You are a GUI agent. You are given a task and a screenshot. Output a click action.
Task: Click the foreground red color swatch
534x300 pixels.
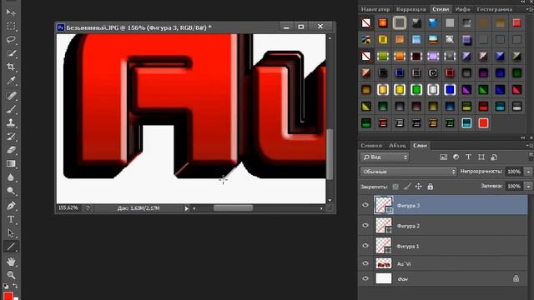(x=8, y=296)
